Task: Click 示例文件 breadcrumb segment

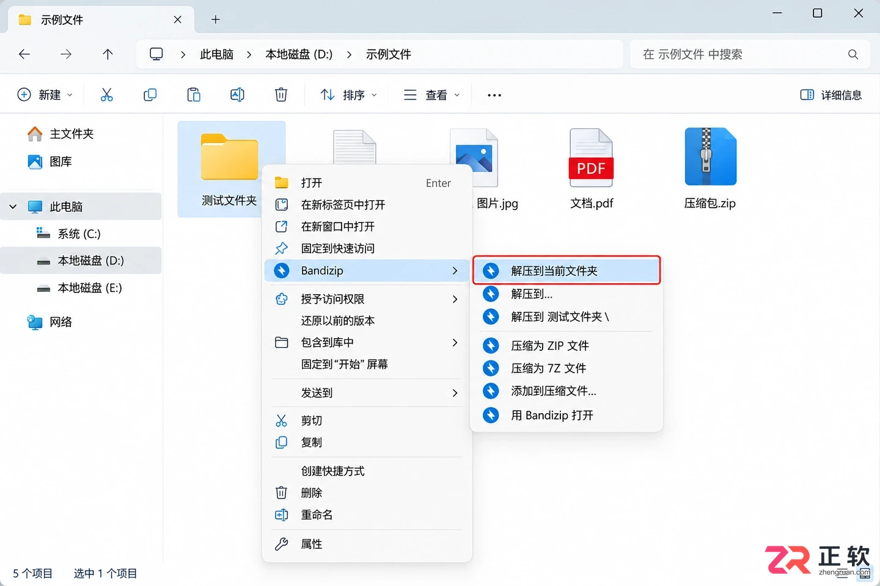Action: 389,54
